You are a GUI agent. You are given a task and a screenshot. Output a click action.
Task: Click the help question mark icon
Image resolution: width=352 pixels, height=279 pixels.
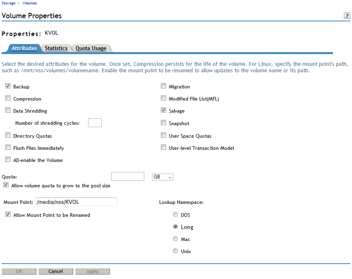[x=347, y=16]
